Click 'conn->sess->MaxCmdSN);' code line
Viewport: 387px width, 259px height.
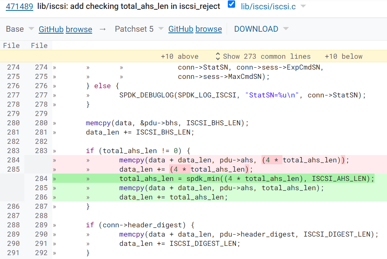pos(224,77)
